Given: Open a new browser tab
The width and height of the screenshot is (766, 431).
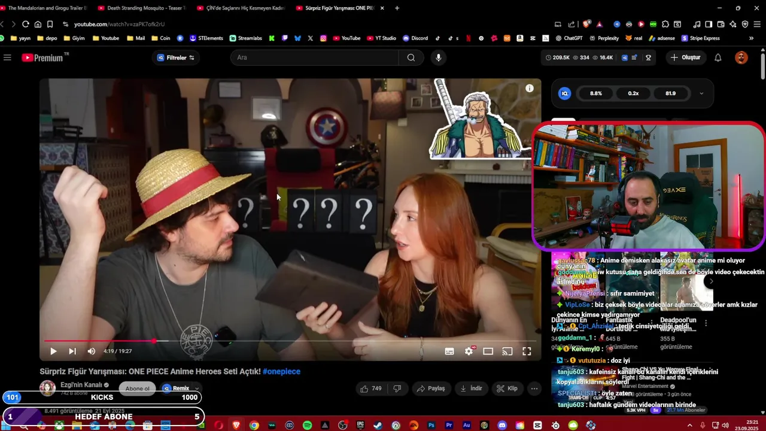Looking at the screenshot, I should click(397, 8).
